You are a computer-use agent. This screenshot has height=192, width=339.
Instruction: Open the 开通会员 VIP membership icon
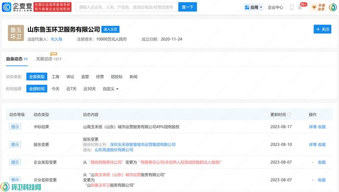pos(319,7)
